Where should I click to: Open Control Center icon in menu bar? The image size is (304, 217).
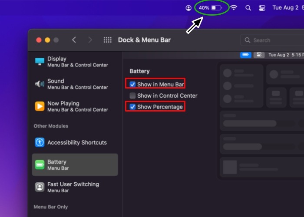pos(262,8)
